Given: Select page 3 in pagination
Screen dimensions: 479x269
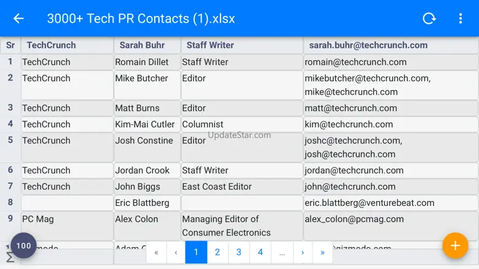Looking at the screenshot, I should 239,252.
